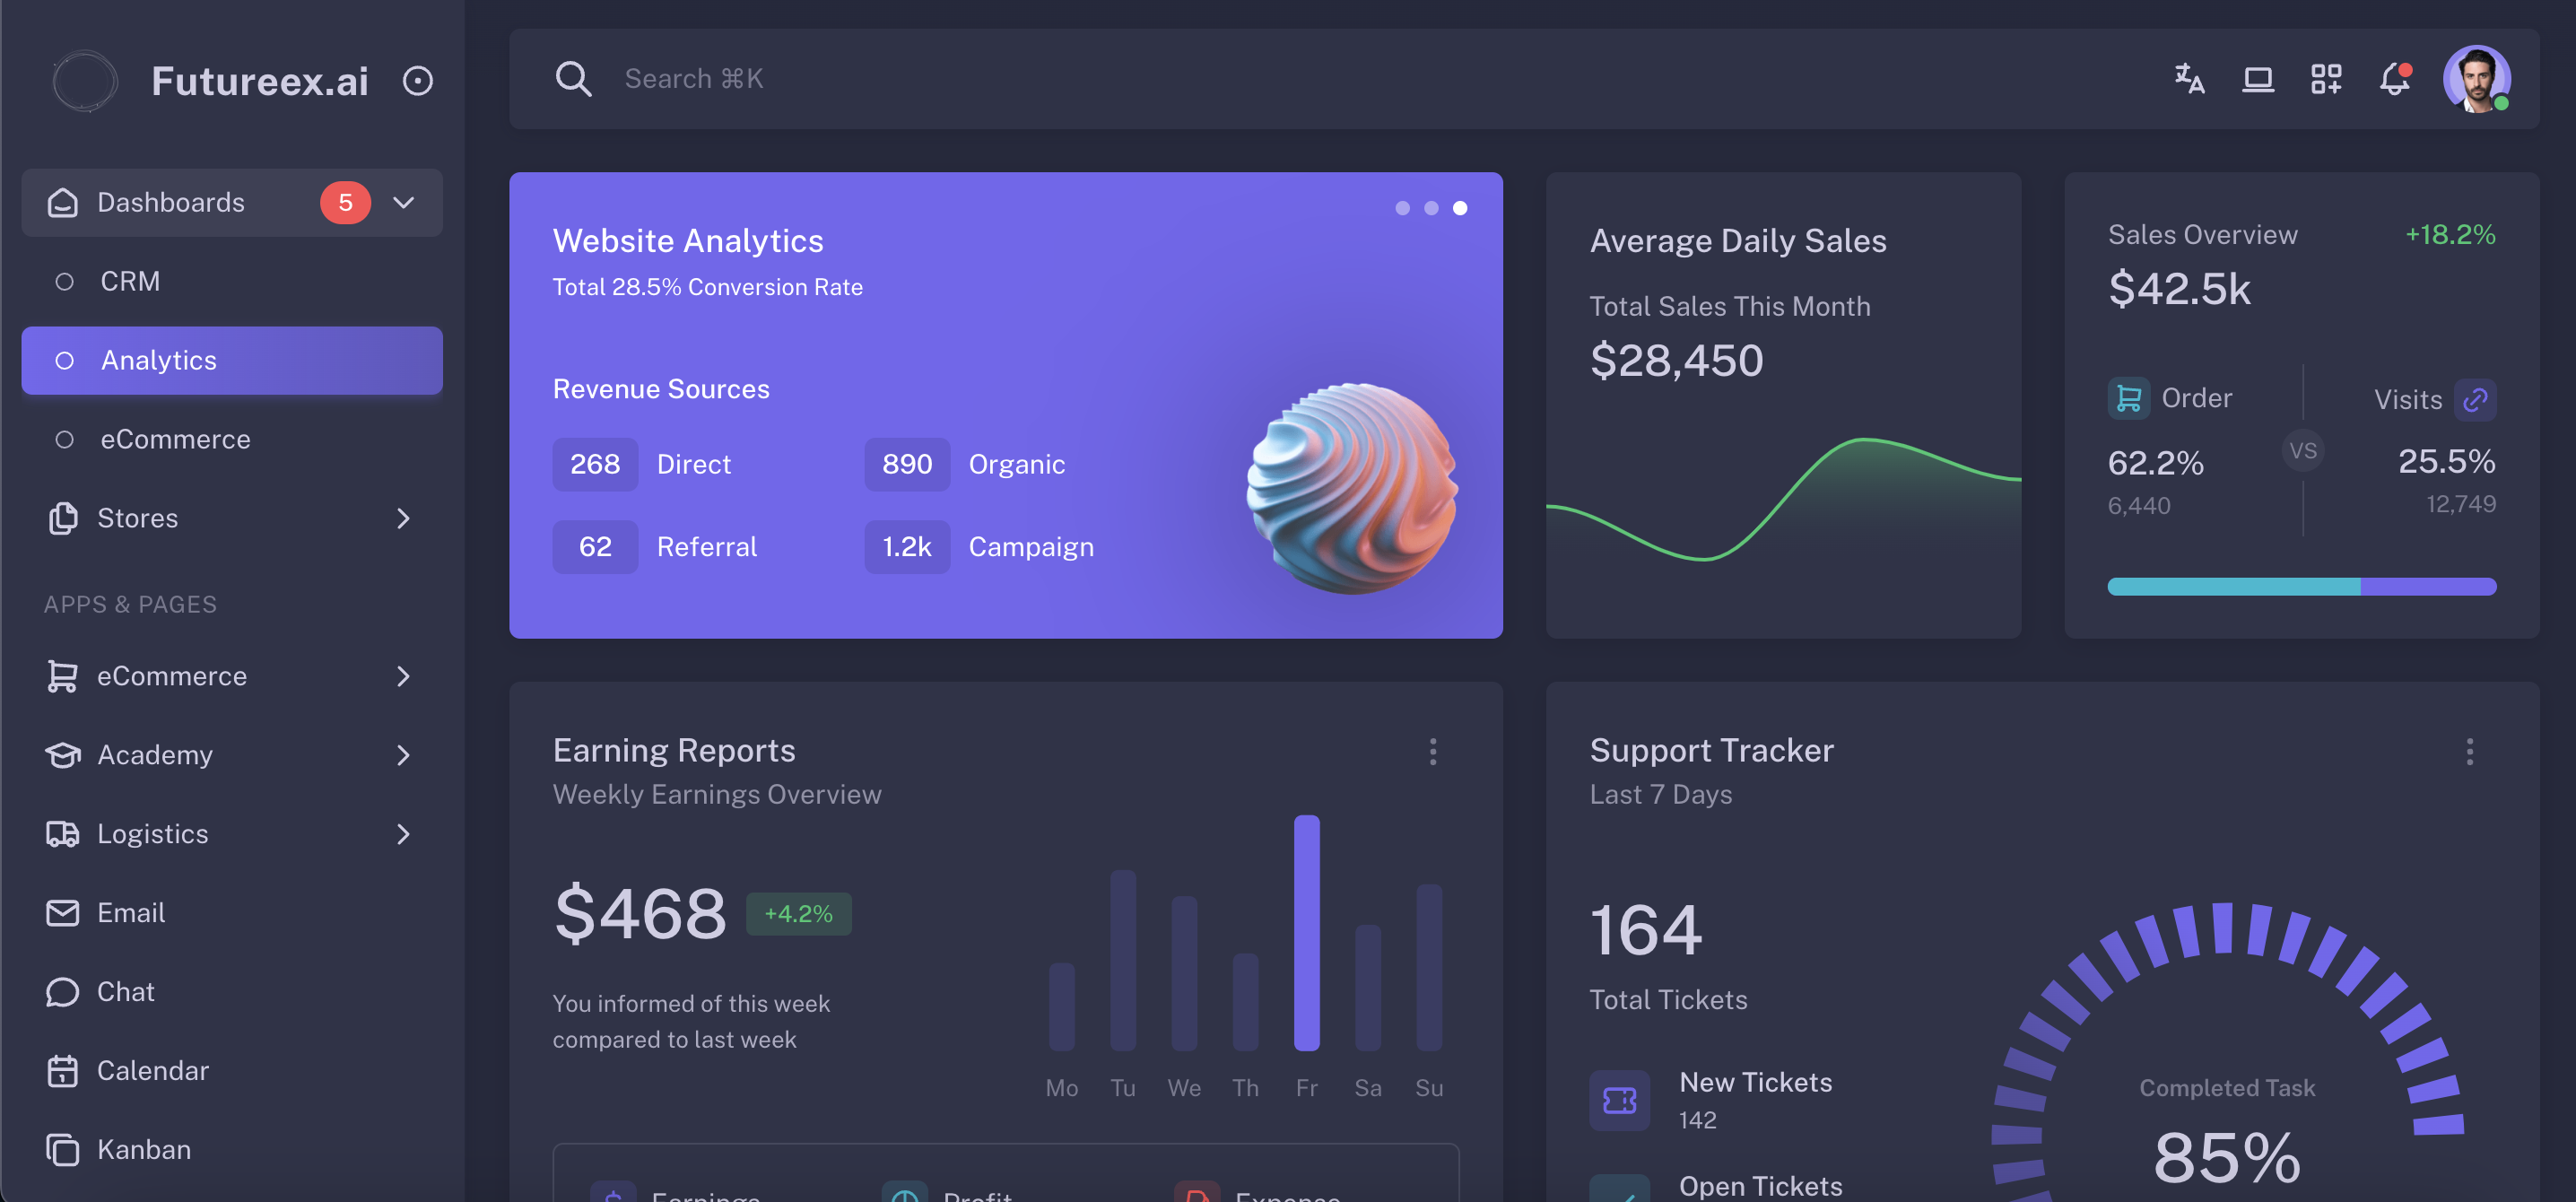Select third carousel dot in Website Analytics
The width and height of the screenshot is (2576, 1202).
tap(1460, 208)
